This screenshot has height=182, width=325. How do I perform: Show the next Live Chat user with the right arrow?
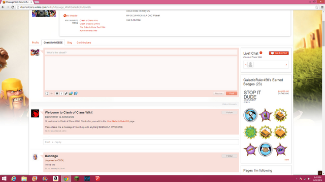coord(286,65)
